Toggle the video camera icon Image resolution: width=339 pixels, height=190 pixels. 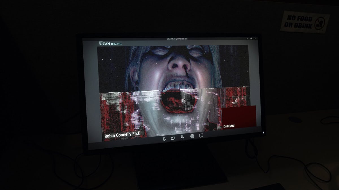coord(173,138)
